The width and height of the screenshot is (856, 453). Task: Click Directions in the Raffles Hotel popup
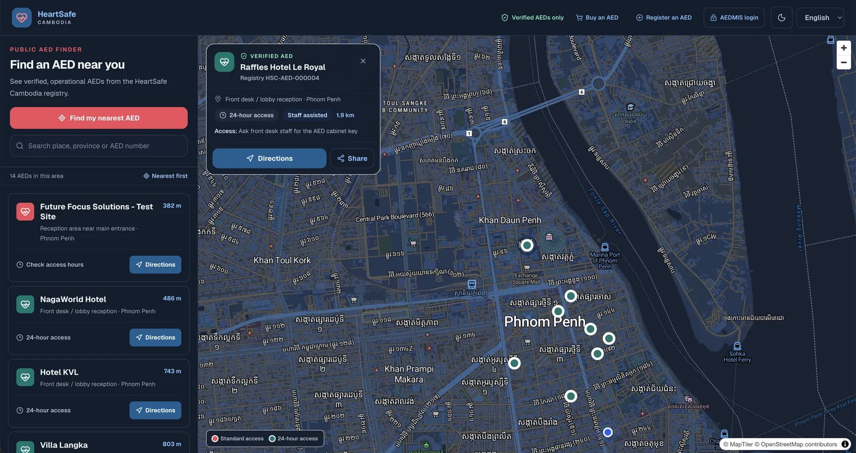tap(269, 159)
